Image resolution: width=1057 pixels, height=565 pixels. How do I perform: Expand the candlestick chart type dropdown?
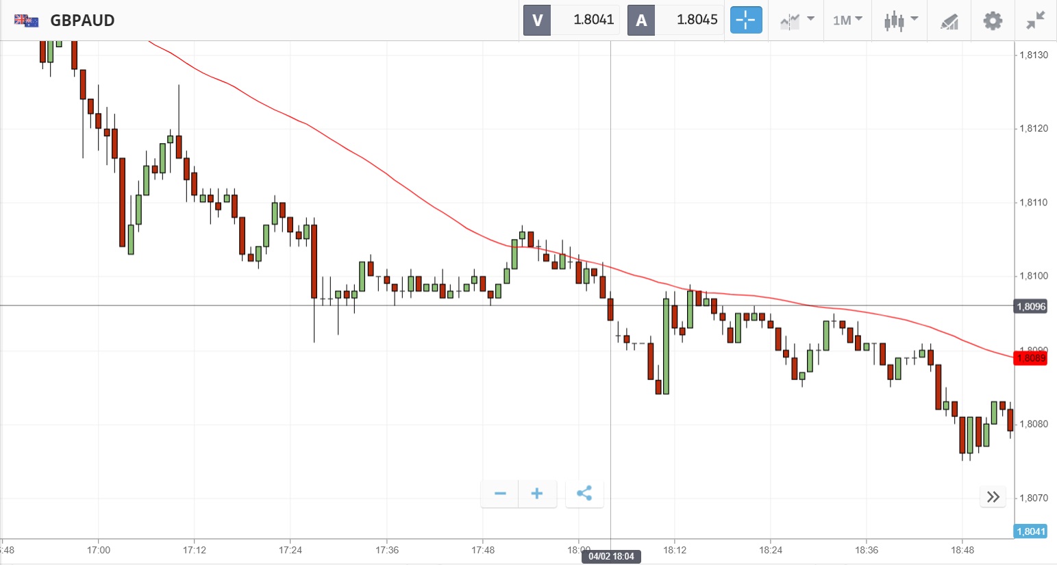click(900, 21)
